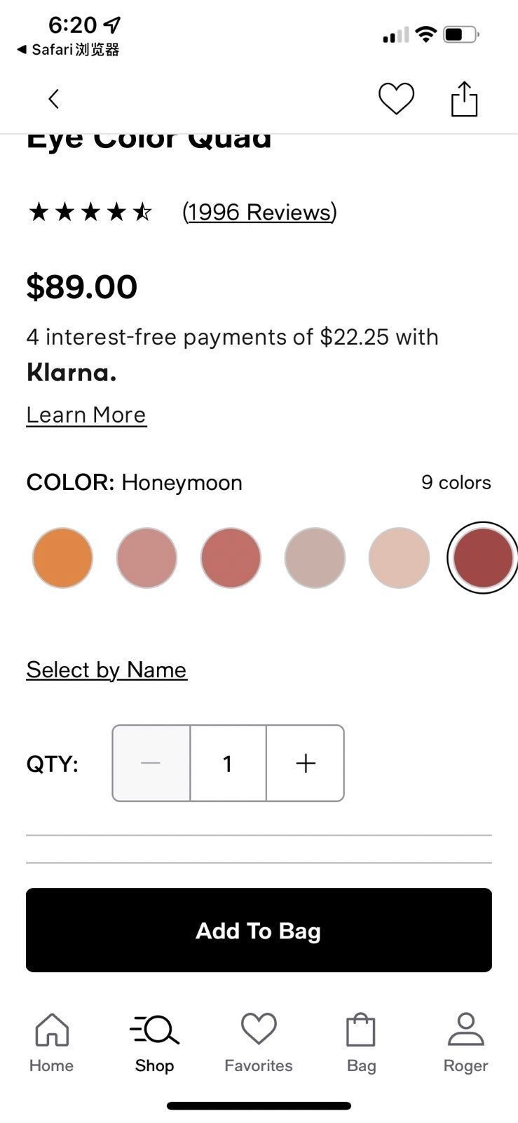Open the Bag icon in bottom bar
This screenshot has height=1123, width=518.
[361, 1043]
